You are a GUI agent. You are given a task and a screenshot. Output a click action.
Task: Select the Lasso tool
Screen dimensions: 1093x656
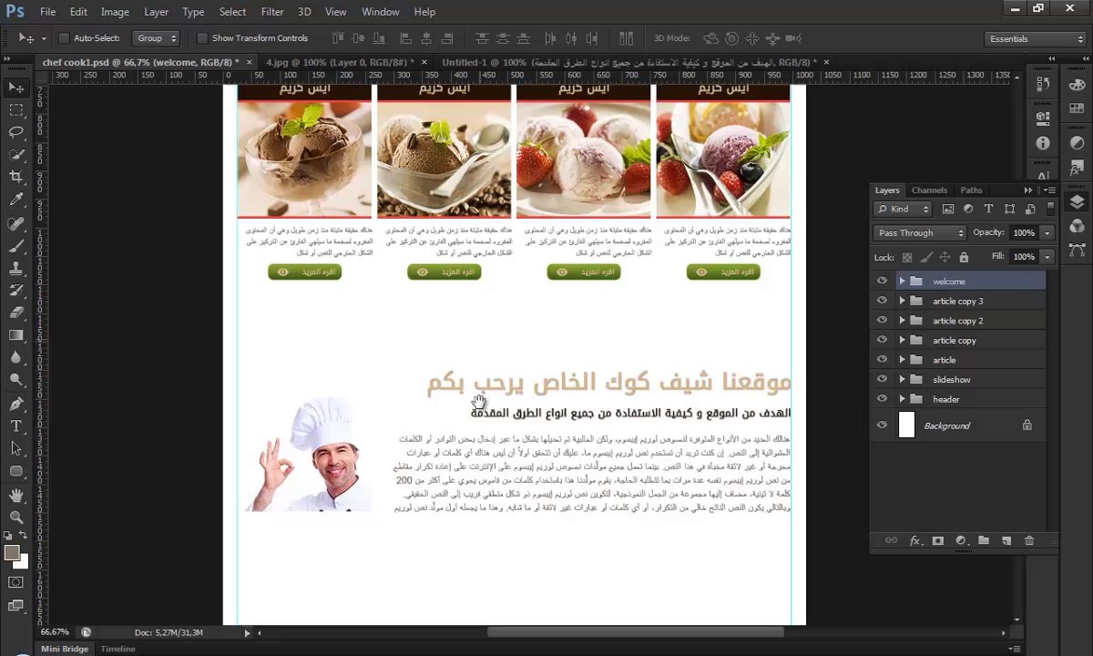coord(16,132)
